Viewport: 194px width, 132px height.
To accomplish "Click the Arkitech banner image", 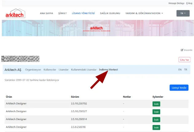I will pos(98,28).
